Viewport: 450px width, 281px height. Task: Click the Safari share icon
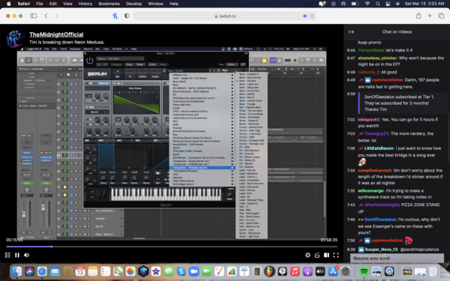coord(418,16)
